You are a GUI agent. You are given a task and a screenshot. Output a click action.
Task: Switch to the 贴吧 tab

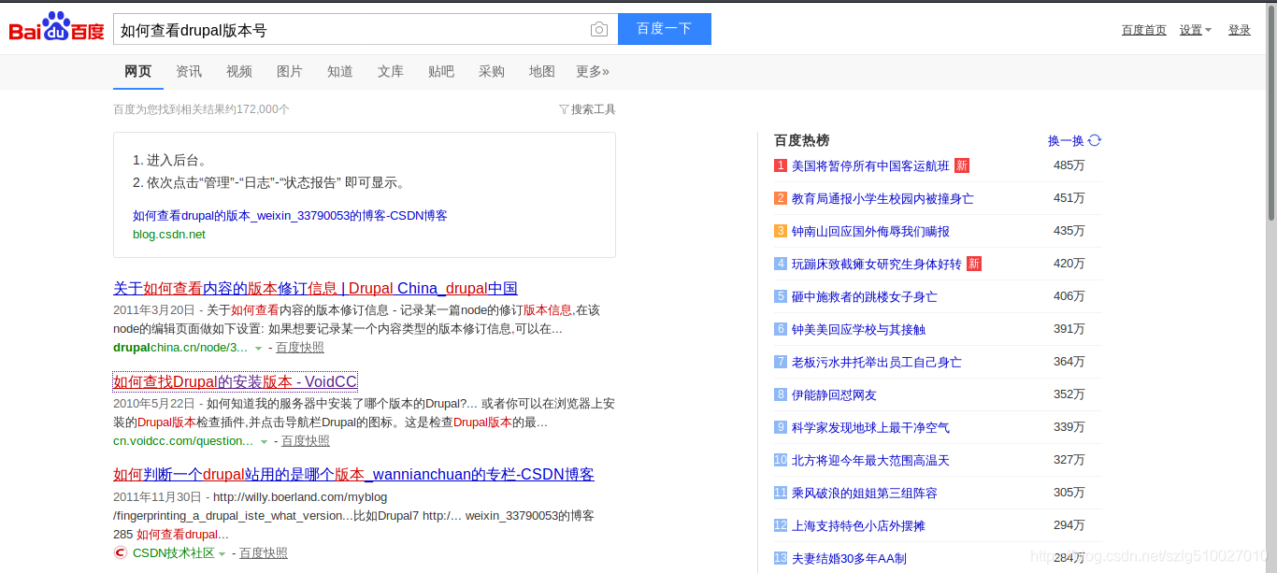441,71
